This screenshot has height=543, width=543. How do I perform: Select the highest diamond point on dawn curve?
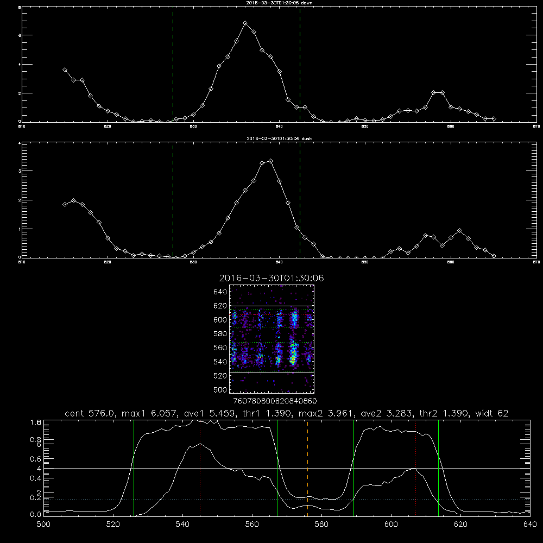(x=245, y=23)
